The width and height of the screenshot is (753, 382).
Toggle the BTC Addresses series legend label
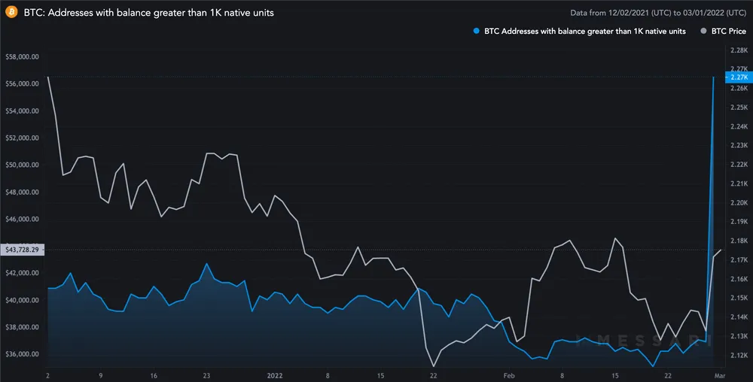(583, 32)
